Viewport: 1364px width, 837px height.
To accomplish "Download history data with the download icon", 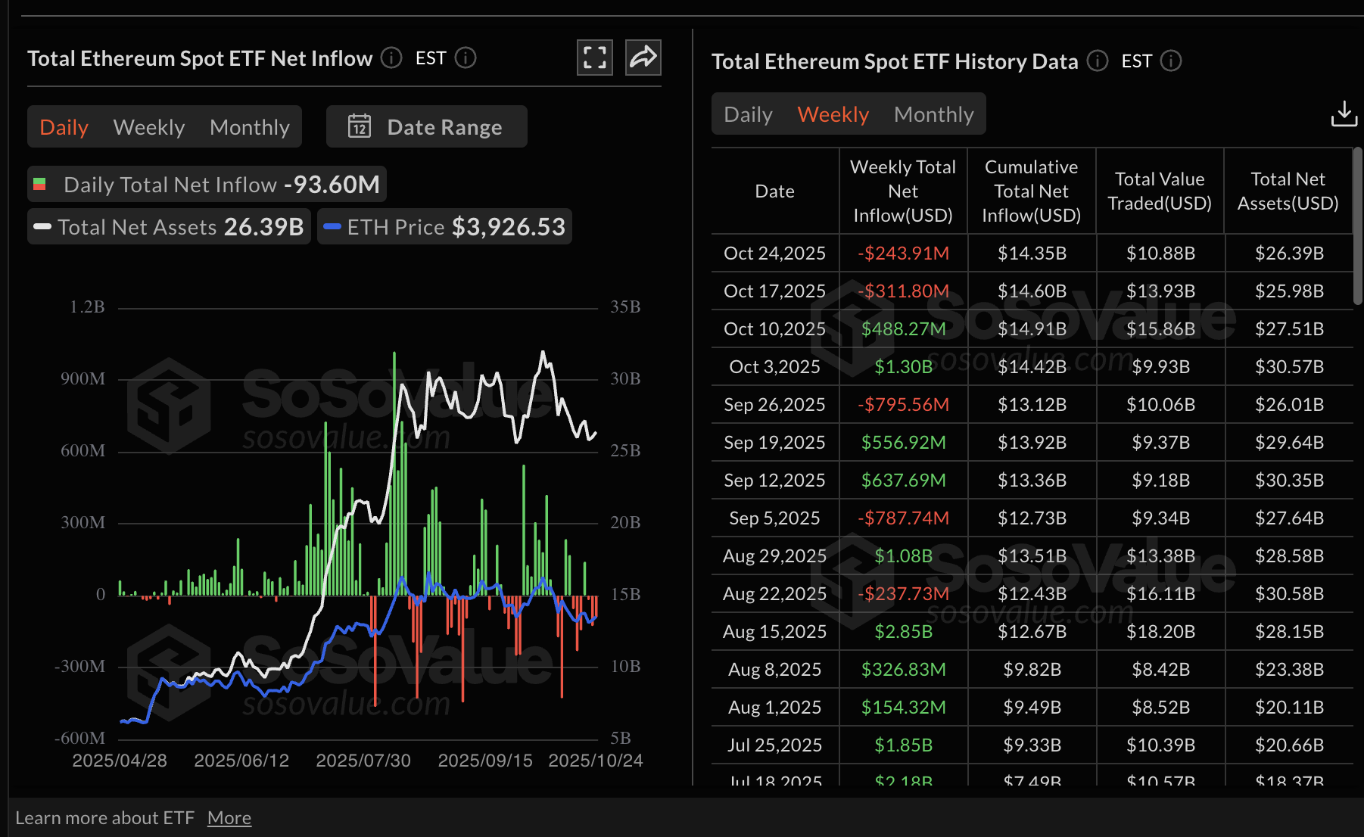I will click(x=1344, y=114).
